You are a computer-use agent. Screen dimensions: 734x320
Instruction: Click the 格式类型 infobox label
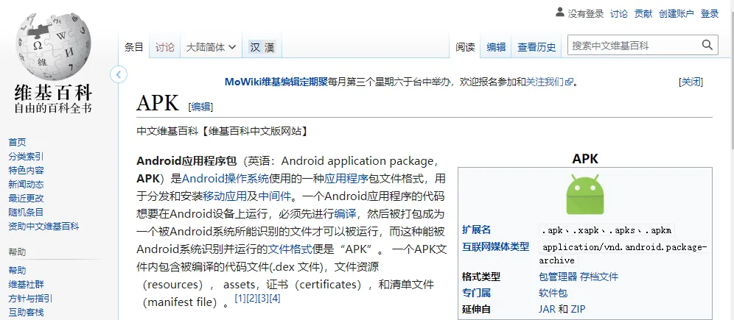coord(480,277)
